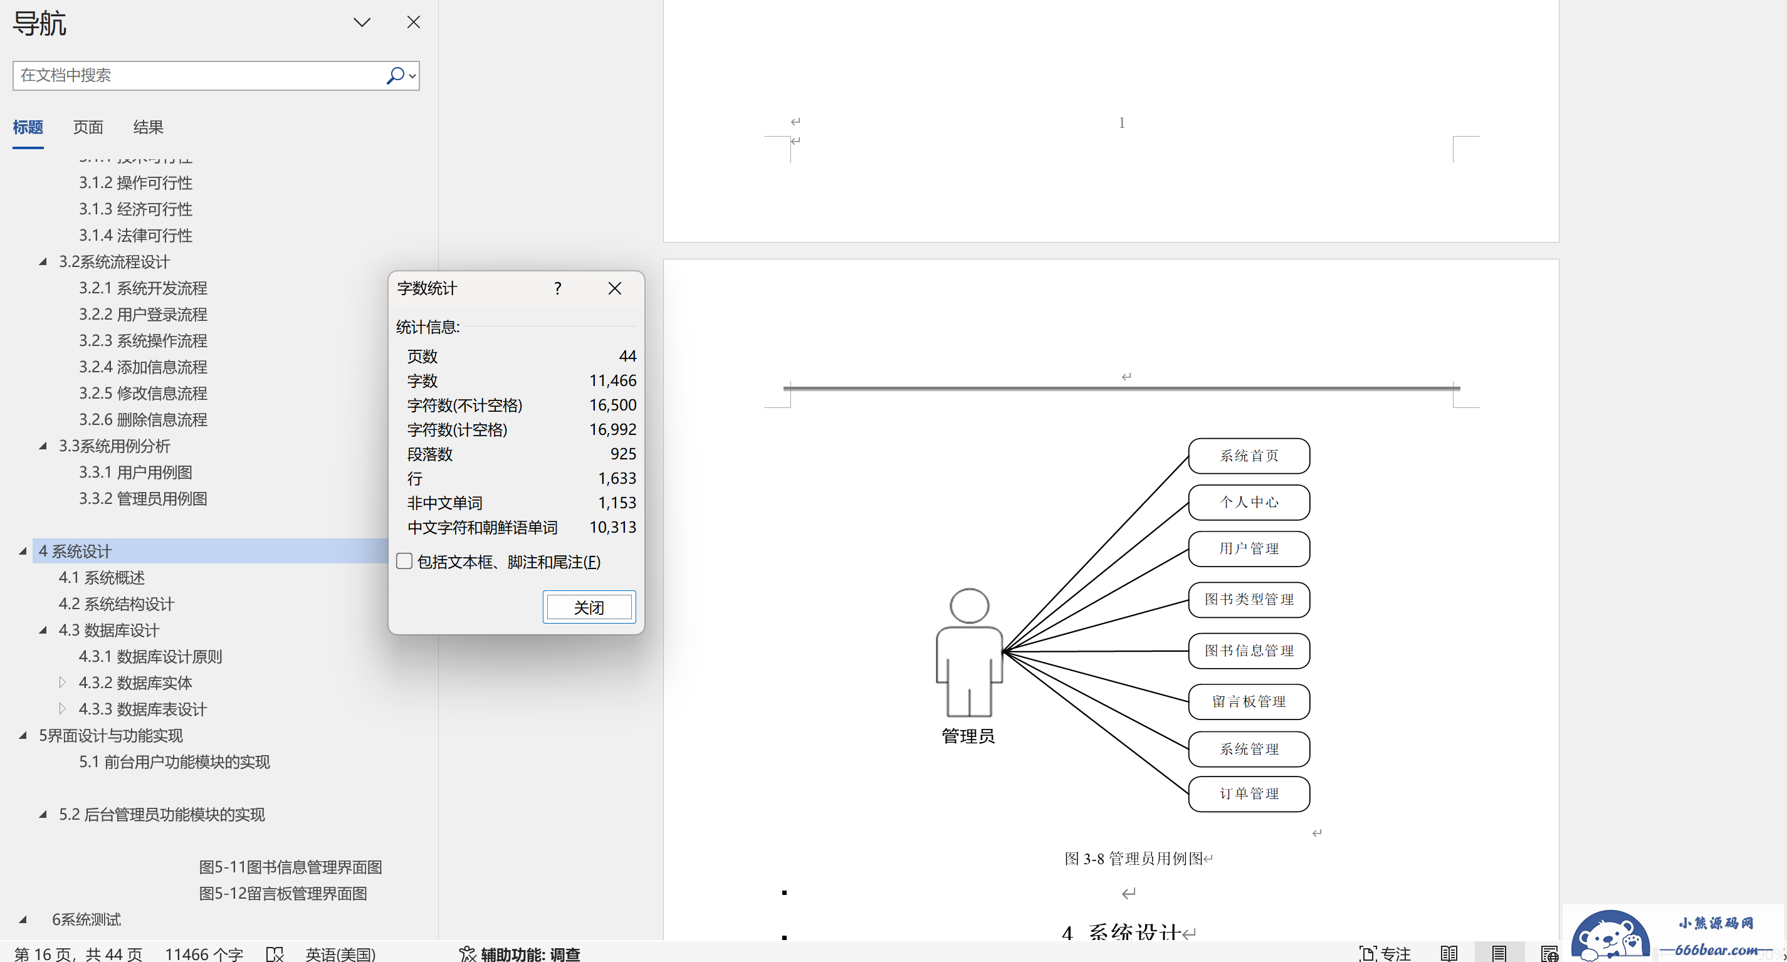Go to heading 3.2.5 修改信息流程

click(x=143, y=394)
